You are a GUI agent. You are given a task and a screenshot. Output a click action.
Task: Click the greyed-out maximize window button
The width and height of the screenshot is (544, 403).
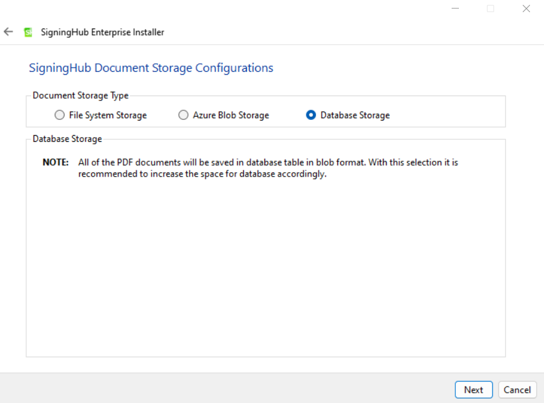(x=491, y=9)
